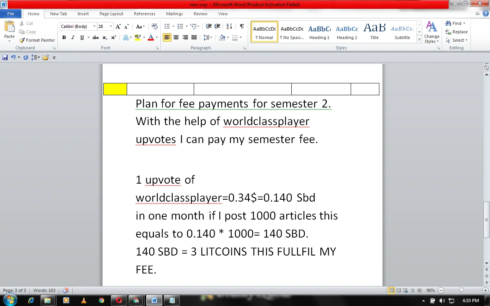This screenshot has width=490, height=306.
Task: Click the Replace icon in Editing group
Action: point(448,32)
